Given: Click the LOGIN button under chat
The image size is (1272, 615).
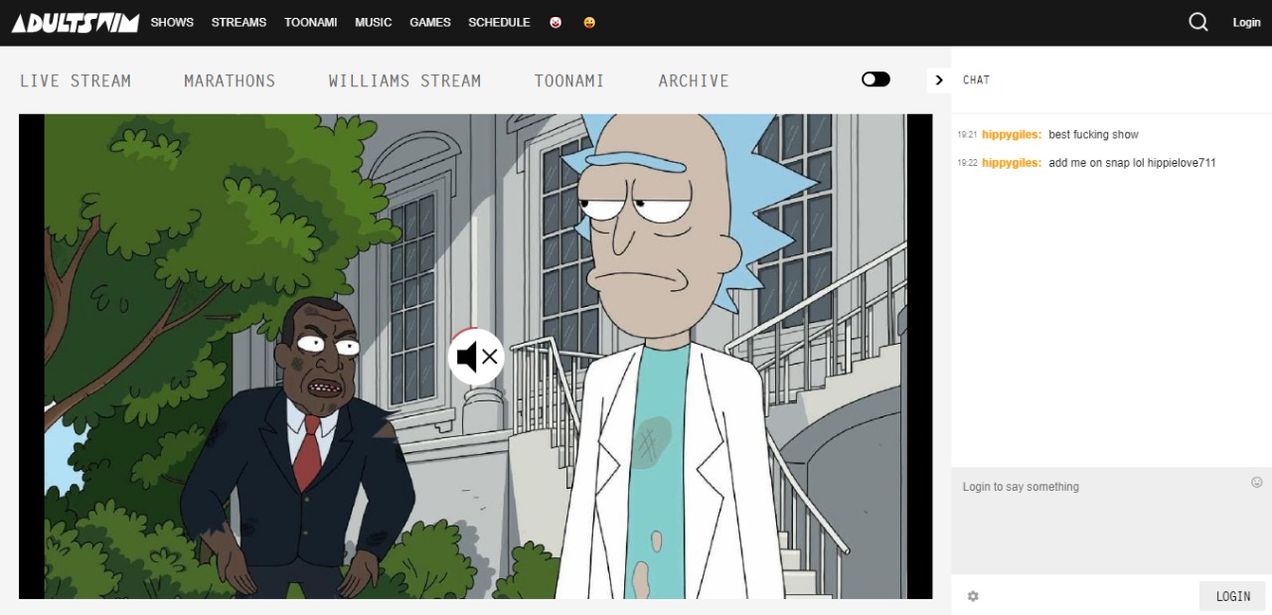Looking at the screenshot, I should (1232, 596).
